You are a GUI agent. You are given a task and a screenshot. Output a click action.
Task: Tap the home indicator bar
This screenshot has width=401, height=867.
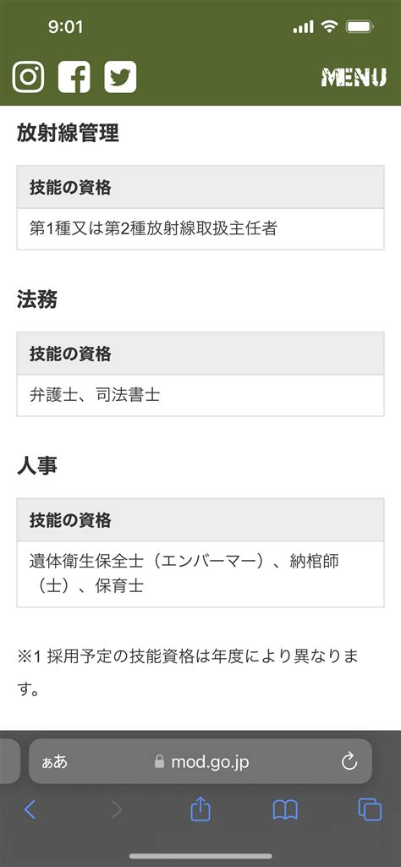[x=200, y=857]
